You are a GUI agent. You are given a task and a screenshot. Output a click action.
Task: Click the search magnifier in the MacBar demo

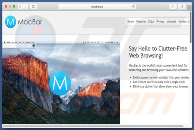point(34,46)
